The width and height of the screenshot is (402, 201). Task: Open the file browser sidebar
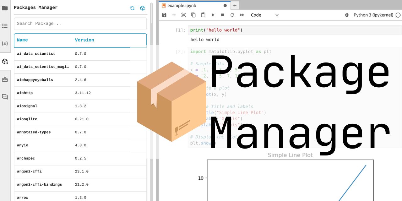[5, 8]
